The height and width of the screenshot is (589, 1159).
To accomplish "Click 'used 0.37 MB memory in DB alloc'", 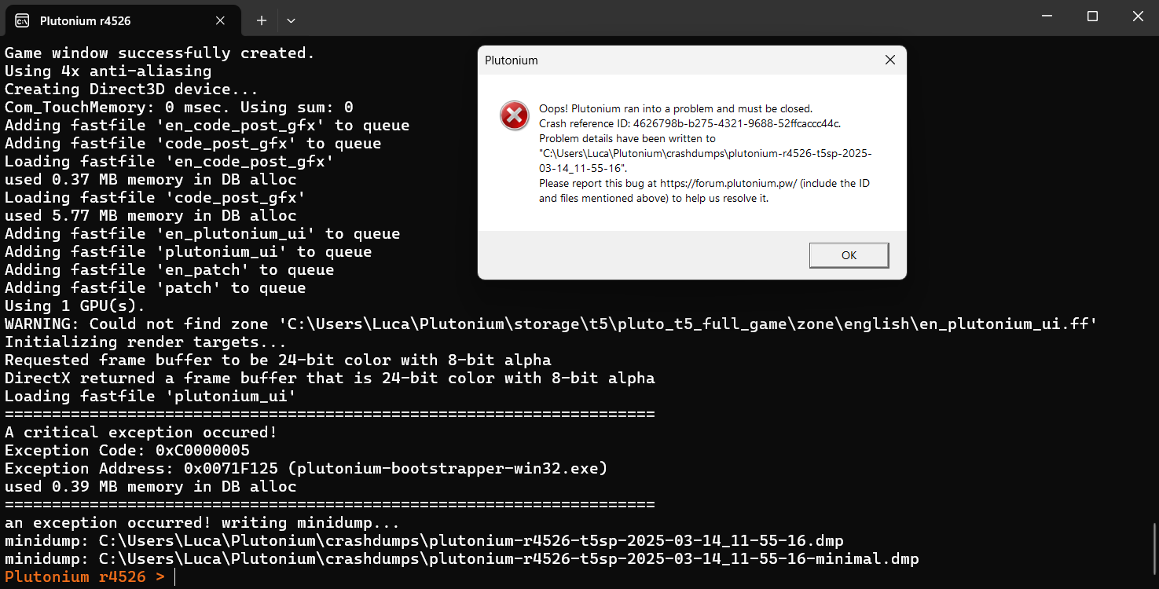I will [151, 180].
